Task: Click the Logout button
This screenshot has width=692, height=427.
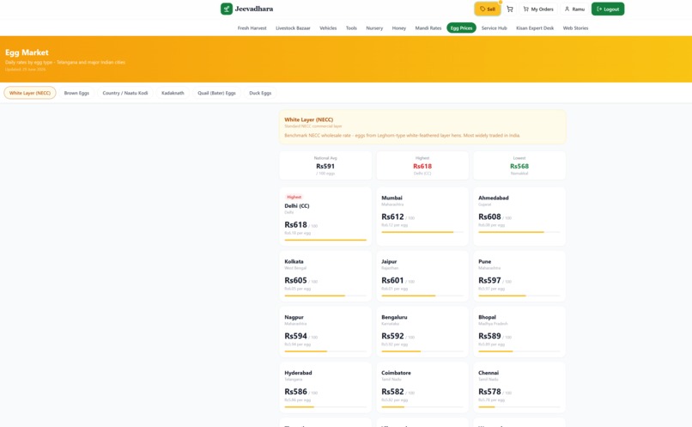Action: 608,9
